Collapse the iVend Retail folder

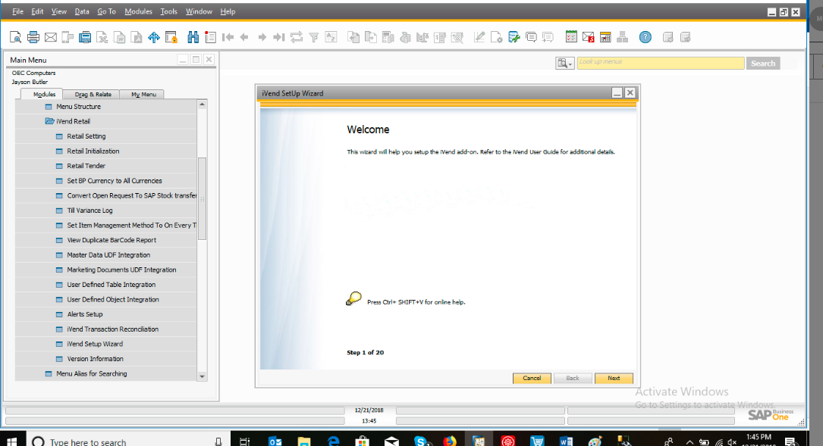coord(50,121)
